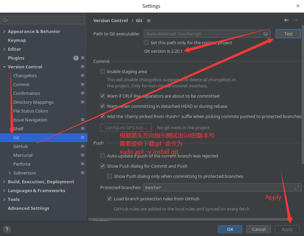Select Mercurial in the settings tree
This screenshot has width=304, height=236.
coord(23,155)
